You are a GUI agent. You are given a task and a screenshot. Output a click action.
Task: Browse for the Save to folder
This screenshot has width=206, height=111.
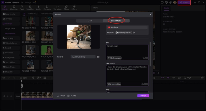(x=98, y=57)
